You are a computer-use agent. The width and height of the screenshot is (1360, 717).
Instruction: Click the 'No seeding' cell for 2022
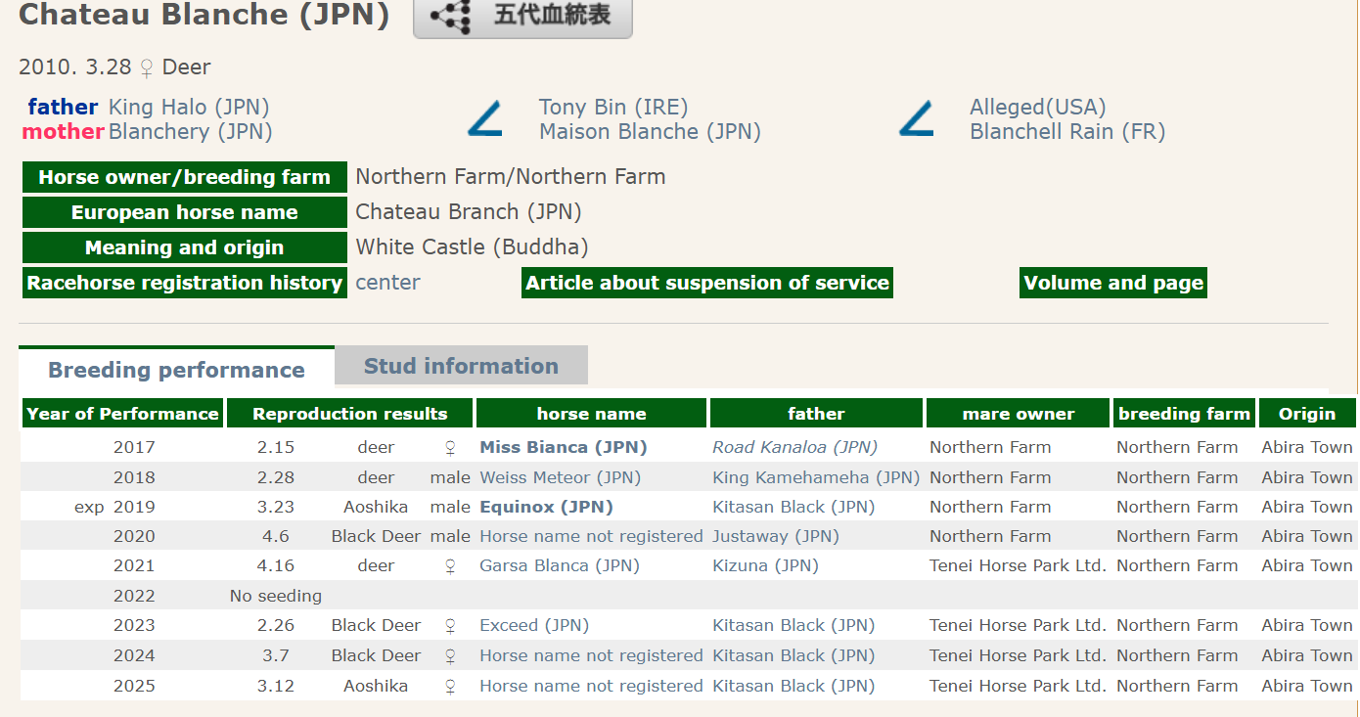(x=276, y=596)
